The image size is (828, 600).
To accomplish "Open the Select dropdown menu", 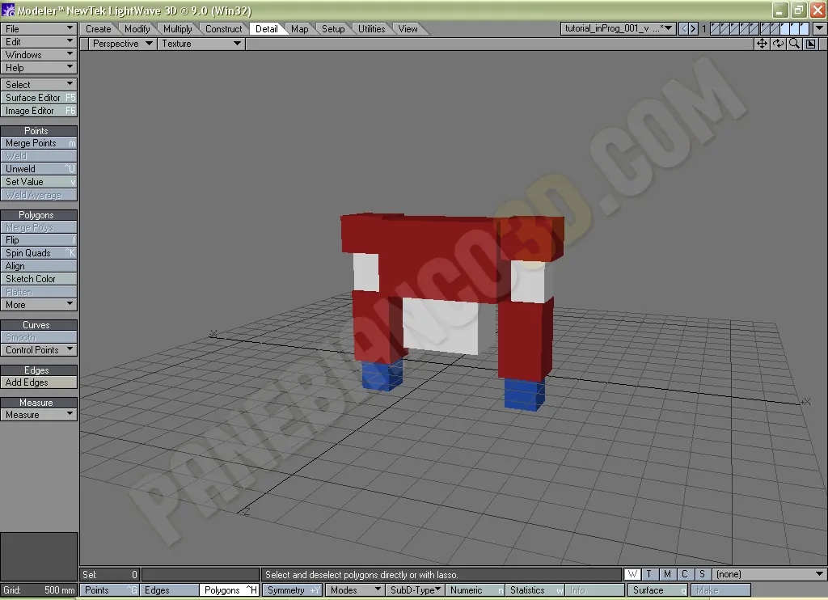I will click(x=39, y=85).
